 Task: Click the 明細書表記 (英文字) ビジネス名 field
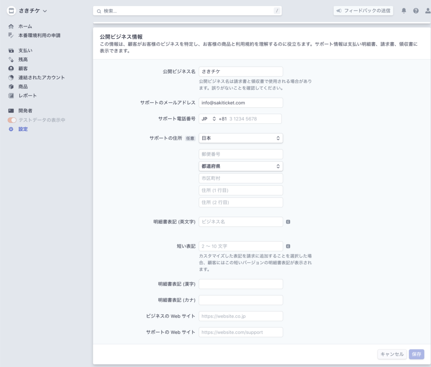click(241, 222)
